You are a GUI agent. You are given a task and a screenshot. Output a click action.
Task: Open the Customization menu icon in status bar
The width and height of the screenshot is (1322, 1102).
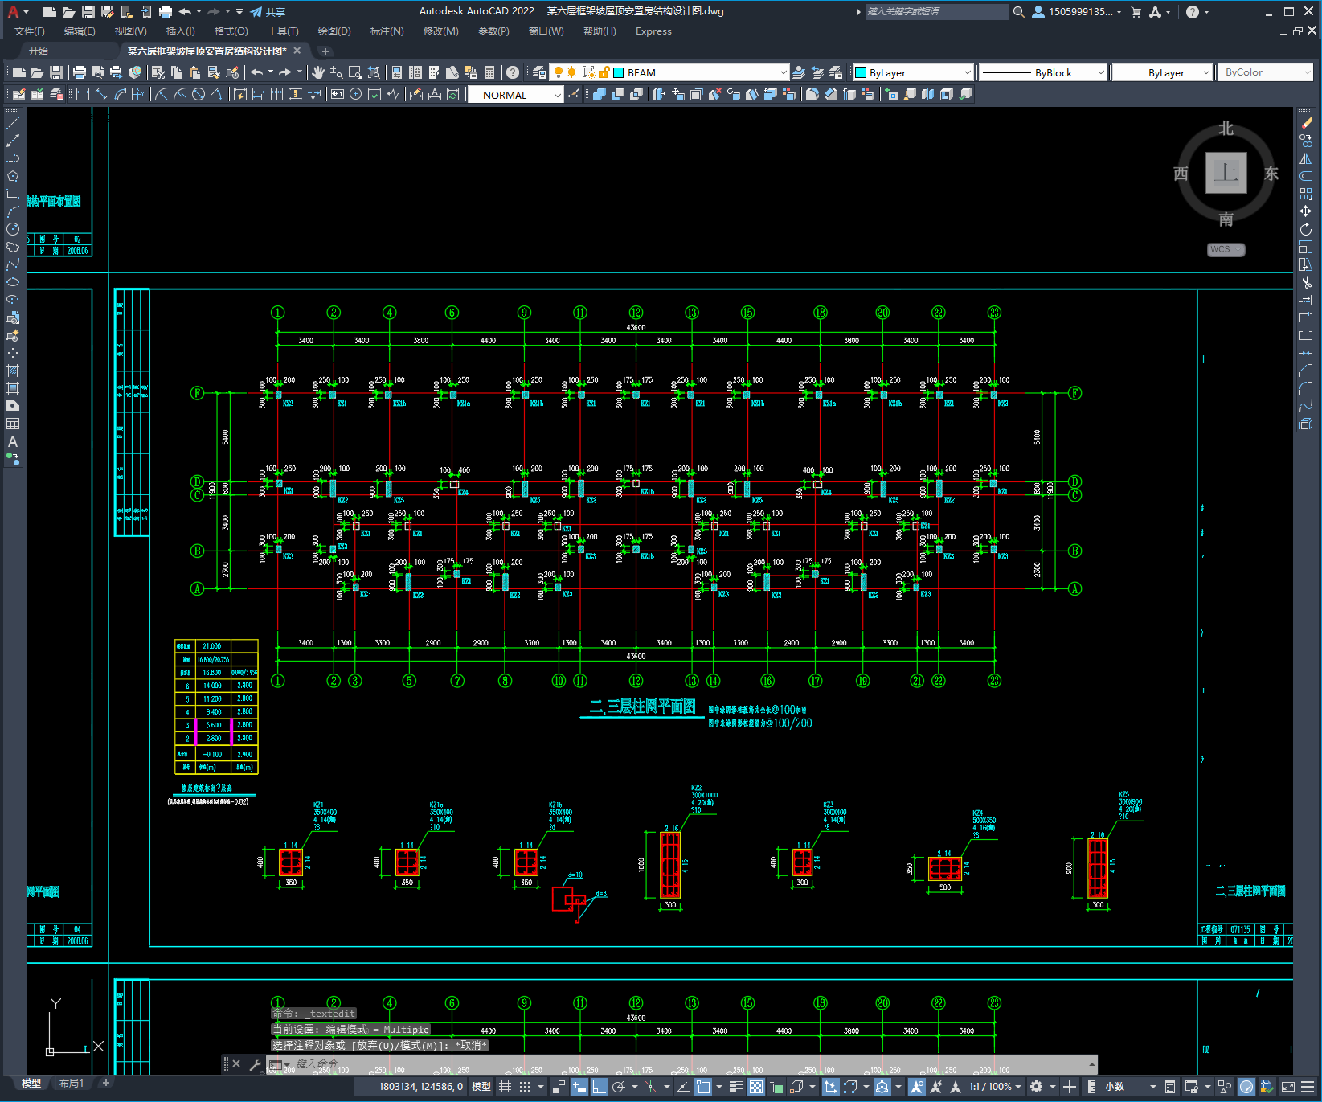(1309, 1087)
